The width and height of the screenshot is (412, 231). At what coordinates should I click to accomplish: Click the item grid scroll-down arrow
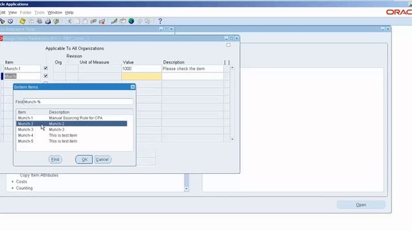pos(232,139)
